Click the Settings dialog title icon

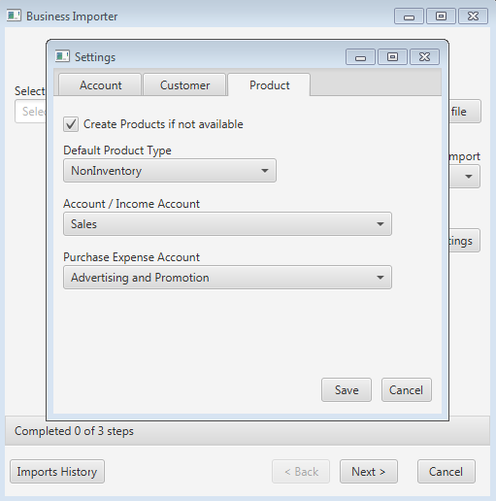(62, 56)
